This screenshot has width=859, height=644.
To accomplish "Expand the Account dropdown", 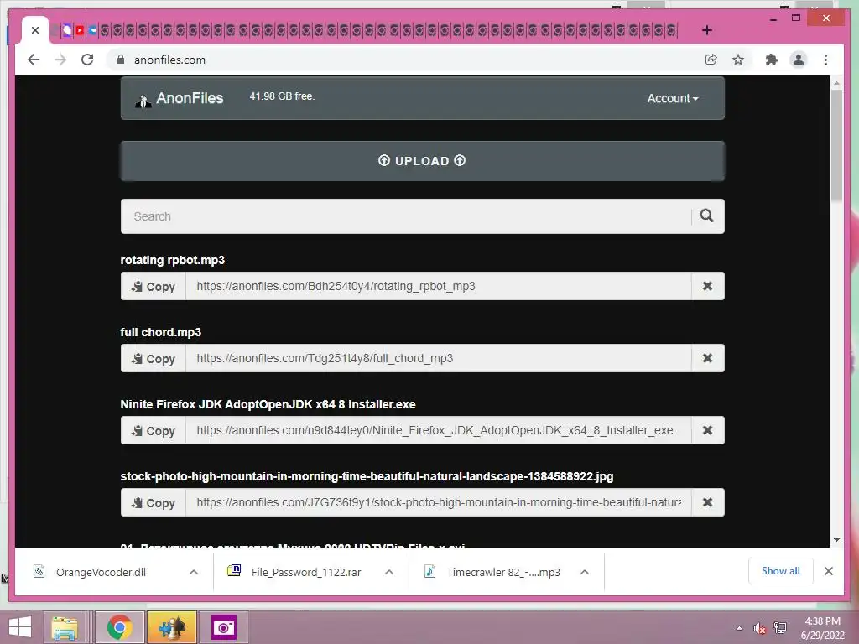I will 673,99.
